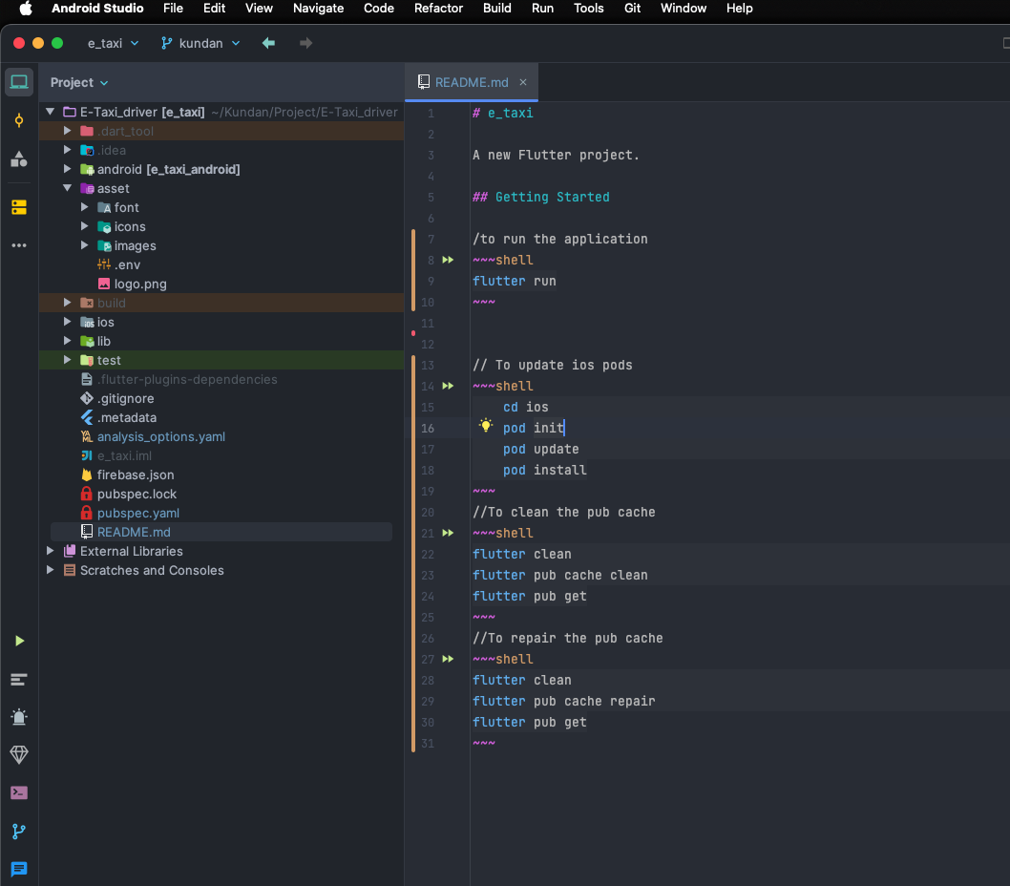Open the Git tool window icon
Screen dimensions: 1010x886
pos(19,832)
